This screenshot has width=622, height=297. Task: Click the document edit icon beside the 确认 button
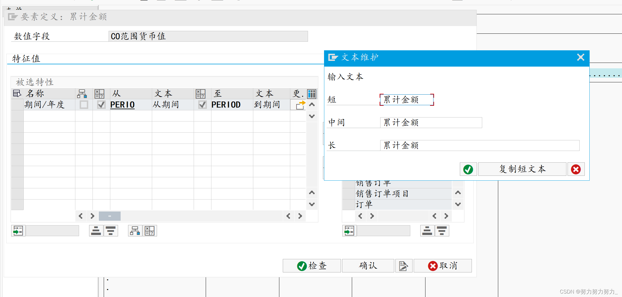pyautogui.click(x=404, y=266)
